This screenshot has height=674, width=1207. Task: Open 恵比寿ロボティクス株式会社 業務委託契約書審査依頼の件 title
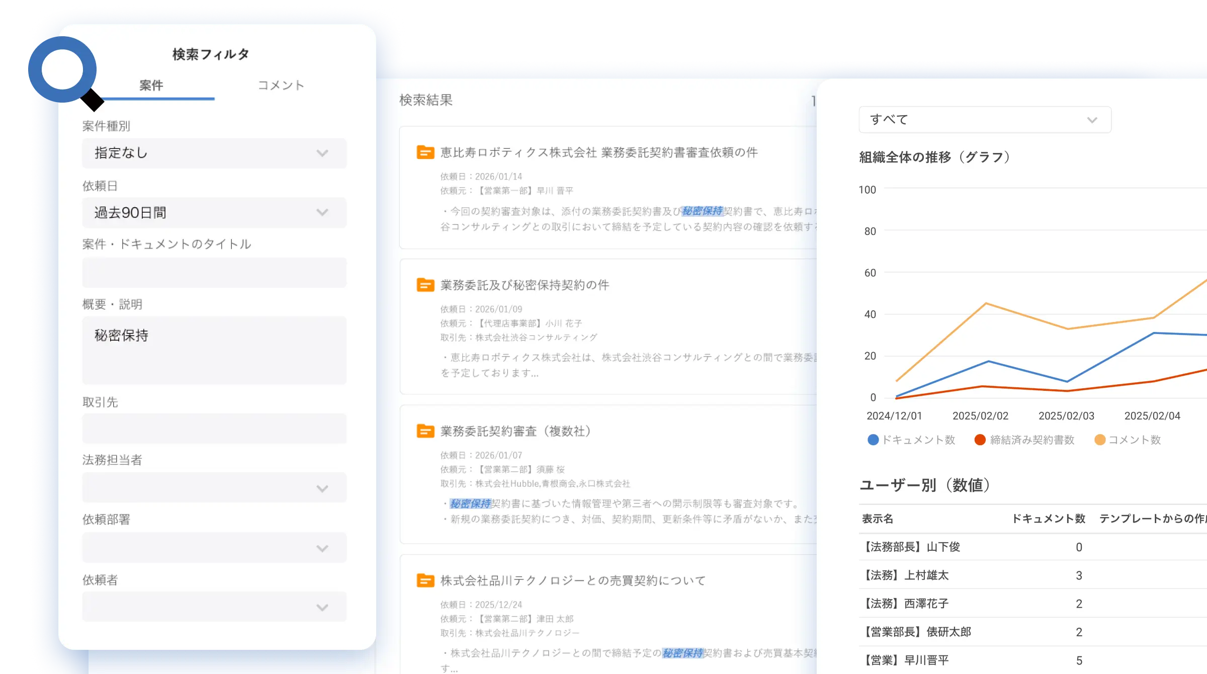(x=598, y=152)
